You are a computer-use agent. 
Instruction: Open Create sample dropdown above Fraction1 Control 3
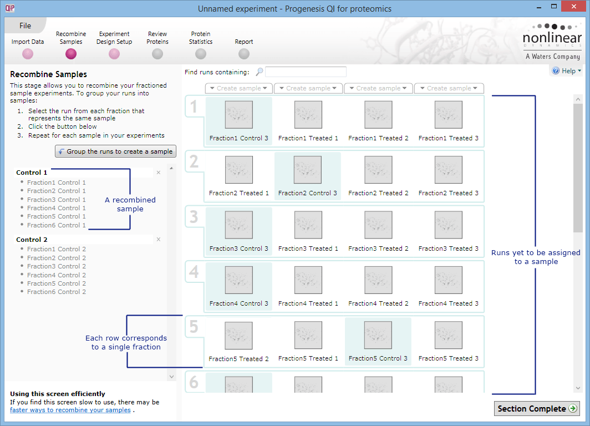tap(238, 88)
